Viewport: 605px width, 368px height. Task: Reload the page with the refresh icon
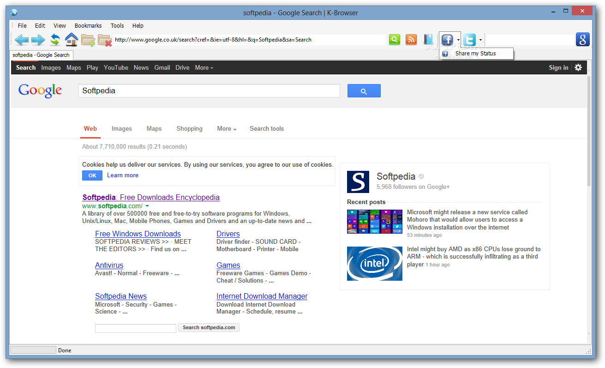tap(55, 40)
